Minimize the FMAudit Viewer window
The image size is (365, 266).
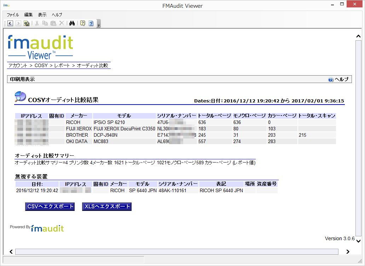pyautogui.click(x=332, y=5)
